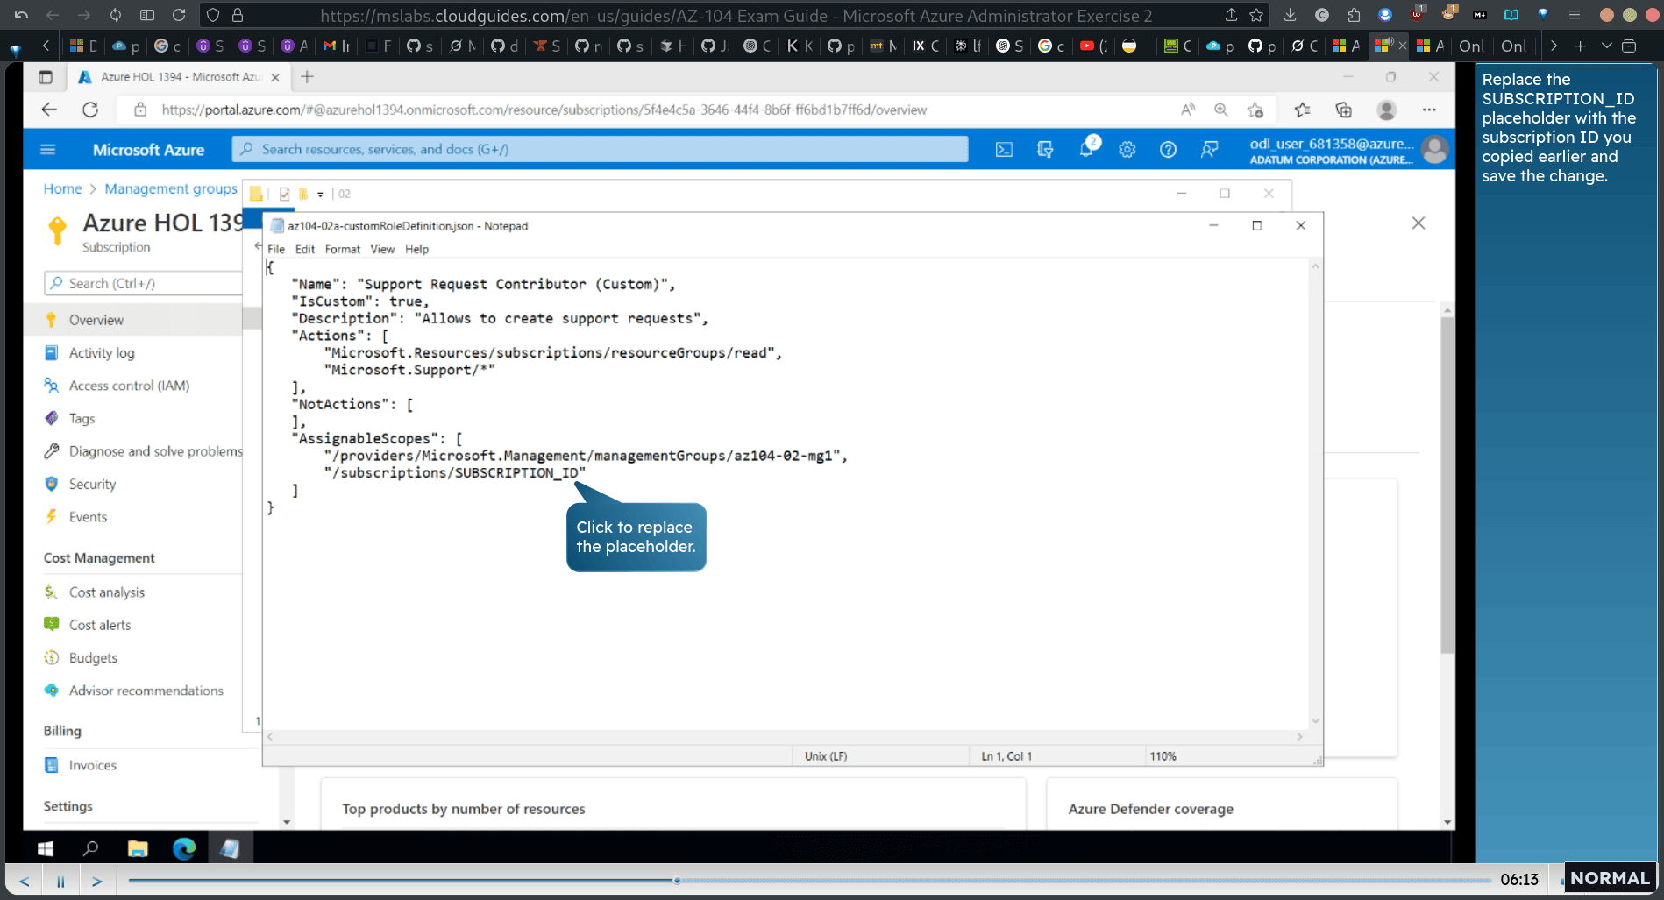The height and width of the screenshot is (900, 1664).
Task: Go to the previous guide step
Action: coord(24,881)
